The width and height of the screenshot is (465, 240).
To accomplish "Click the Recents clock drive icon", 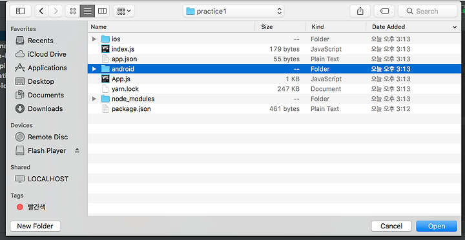I will coord(20,41).
